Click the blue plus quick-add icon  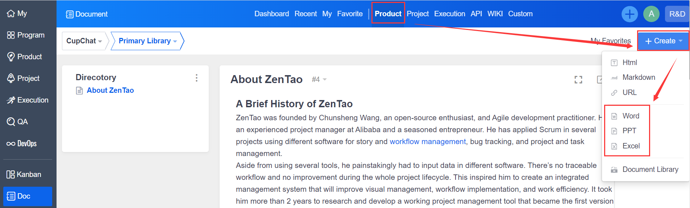pos(629,14)
